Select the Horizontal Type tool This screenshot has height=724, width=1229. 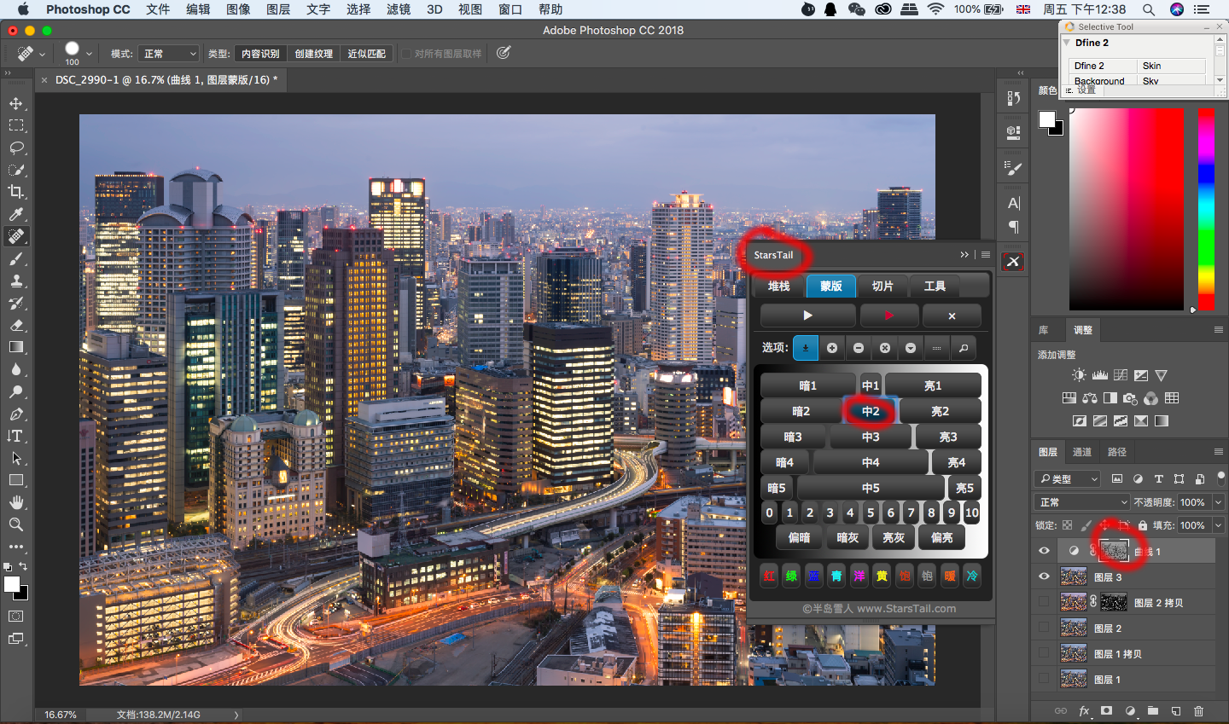coord(16,436)
